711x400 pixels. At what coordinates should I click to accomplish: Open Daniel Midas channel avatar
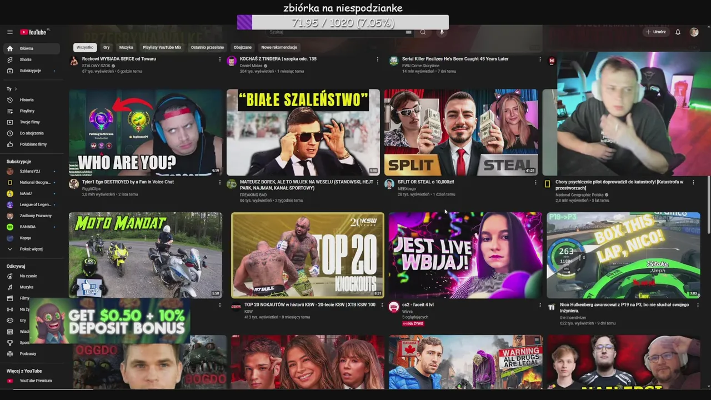coord(232,62)
